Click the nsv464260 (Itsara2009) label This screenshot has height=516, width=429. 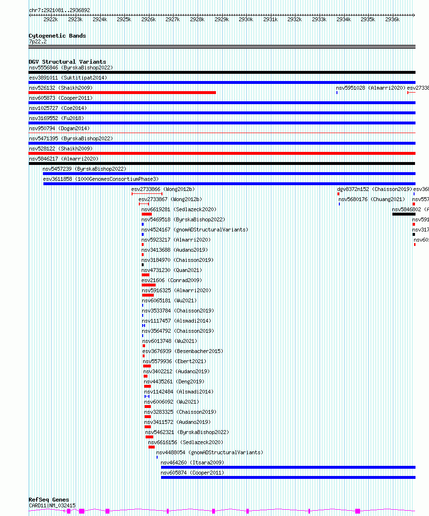pyautogui.click(x=192, y=462)
